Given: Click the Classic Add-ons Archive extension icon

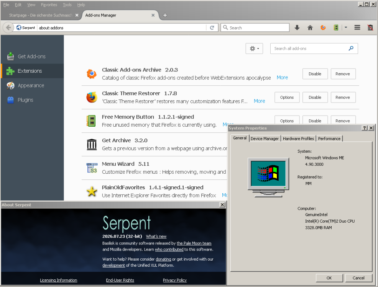Looking at the screenshot, I should pos(92,74).
